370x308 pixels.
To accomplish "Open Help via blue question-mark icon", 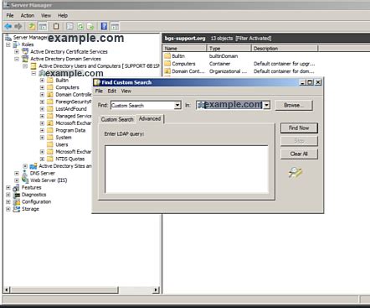I will [x=104, y=27].
